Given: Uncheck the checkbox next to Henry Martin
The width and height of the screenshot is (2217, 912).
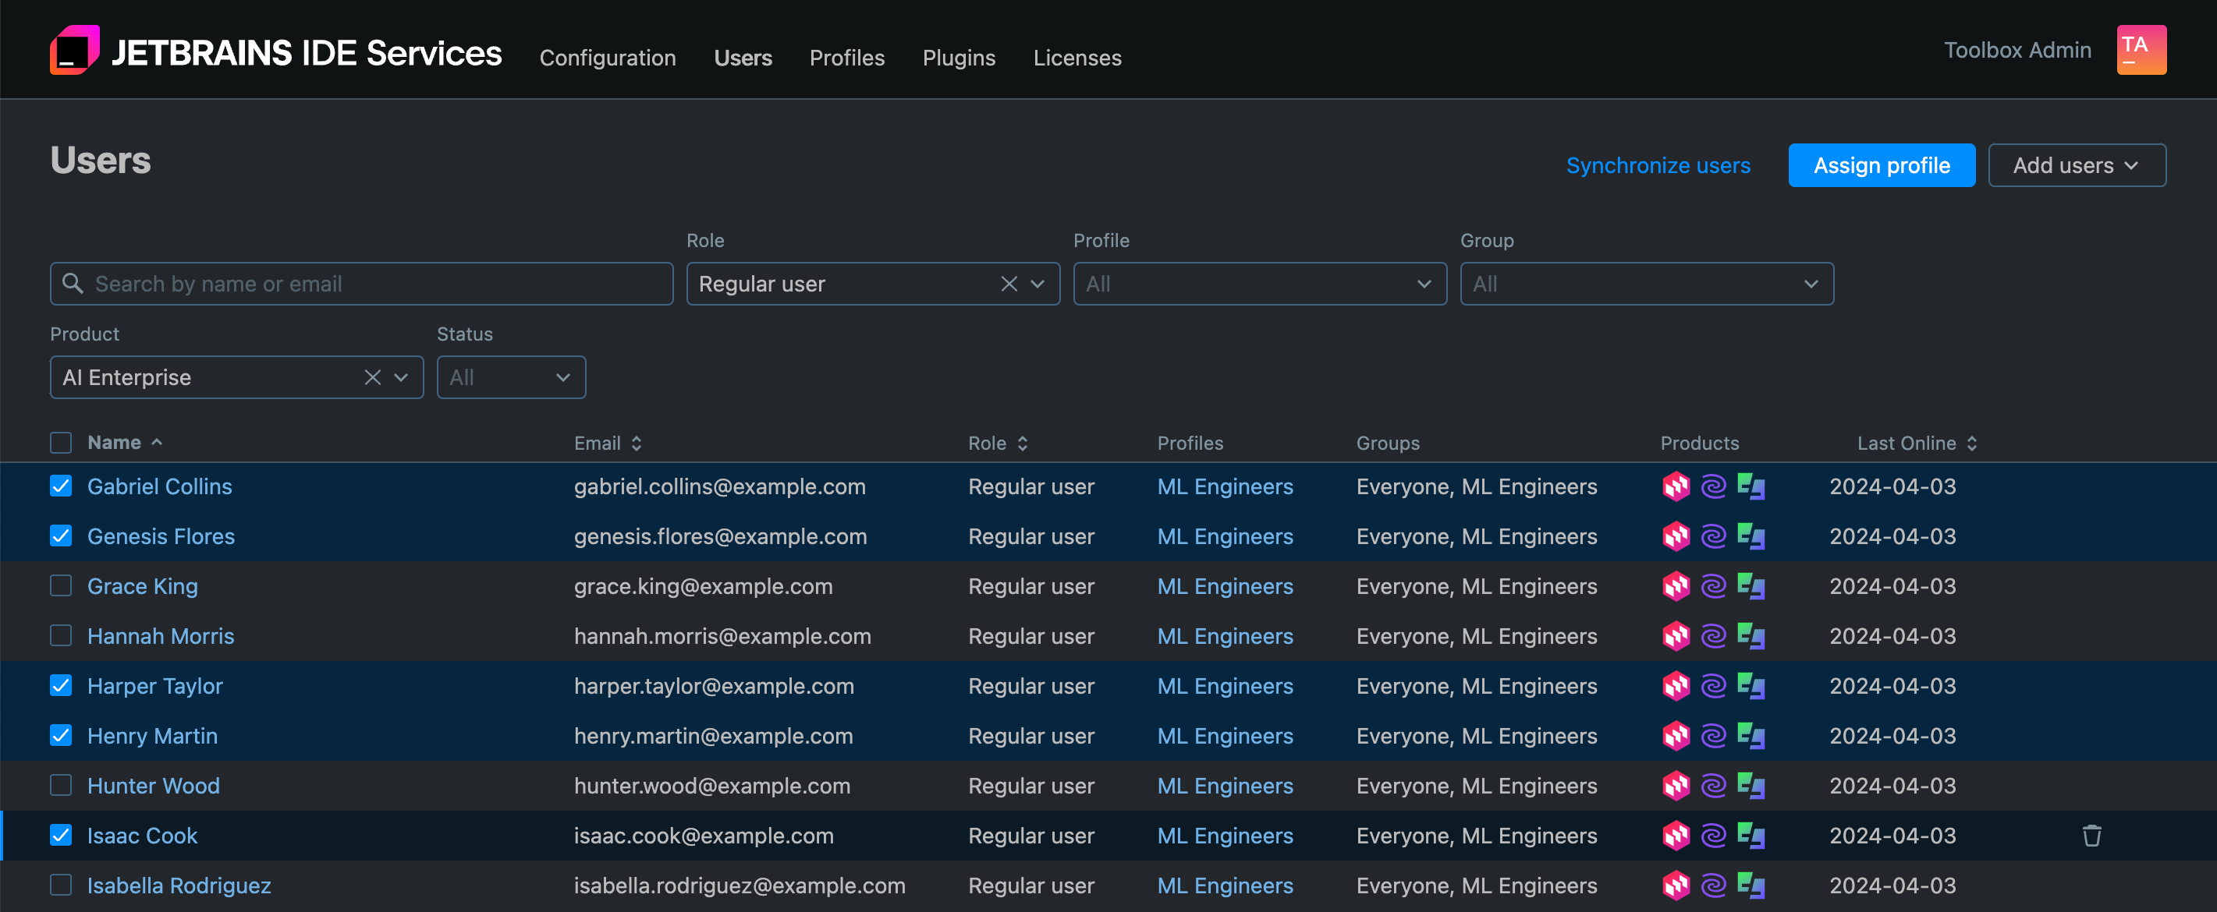Looking at the screenshot, I should point(60,736).
